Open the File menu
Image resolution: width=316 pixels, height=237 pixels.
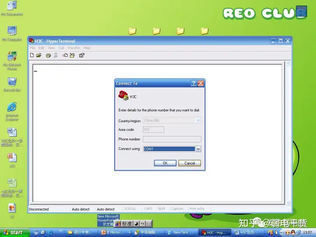click(32, 48)
